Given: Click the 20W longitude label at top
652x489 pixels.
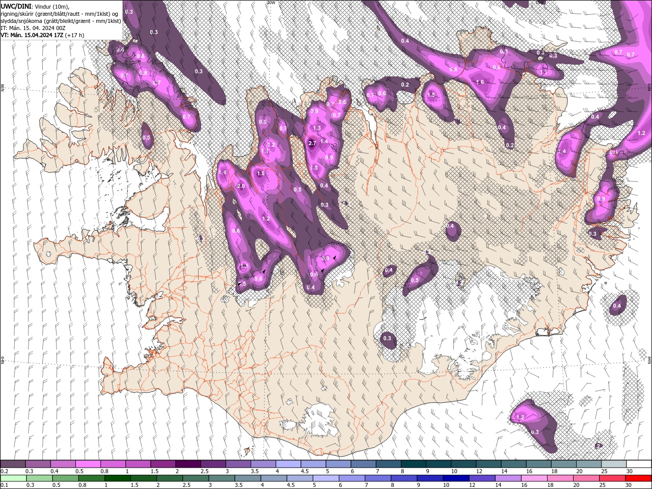Looking at the screenshot, I should (x=271, y=3).
